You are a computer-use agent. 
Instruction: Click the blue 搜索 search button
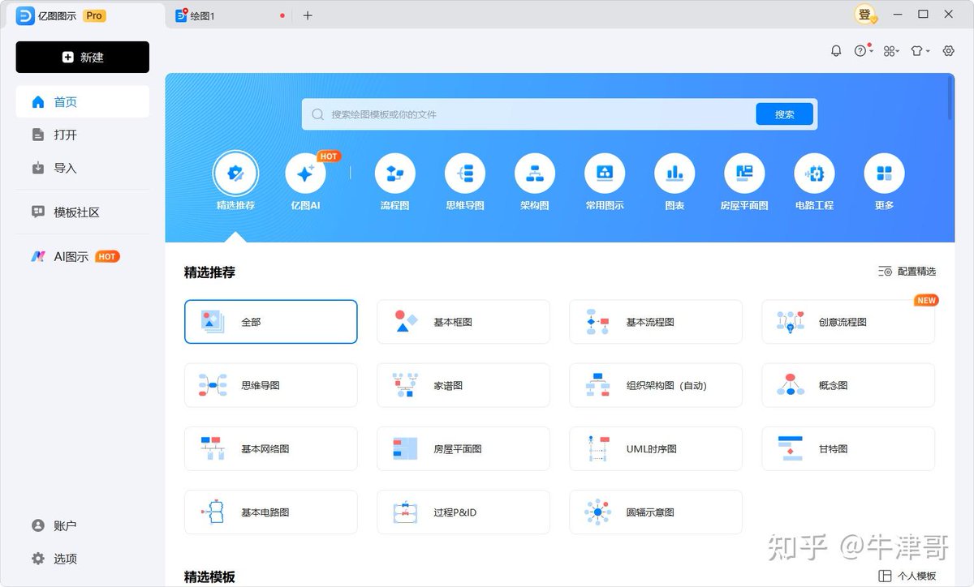pos(784,114)
